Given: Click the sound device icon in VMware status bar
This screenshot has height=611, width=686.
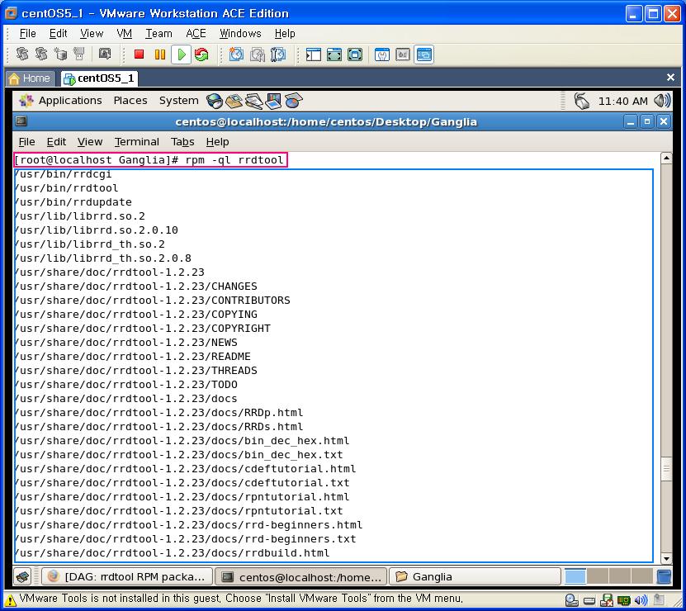Looking at the screenshot, I should point(641,600).
